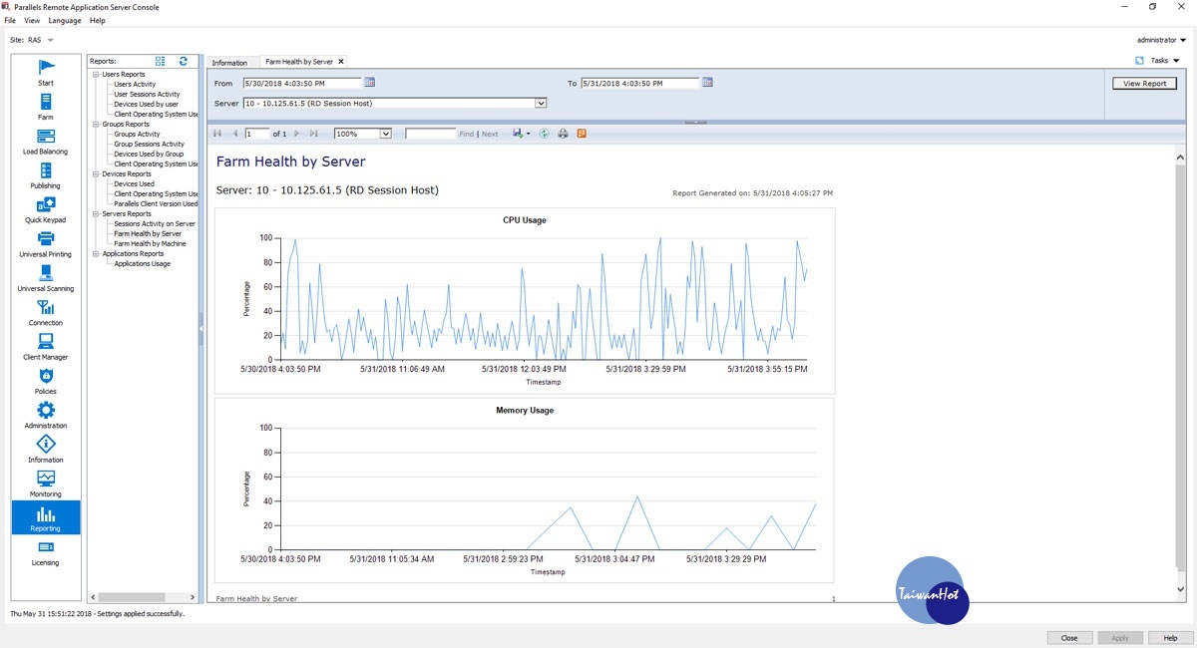Open the View menu
Viewport: 1197px width, 648px height.
point(32,20)
